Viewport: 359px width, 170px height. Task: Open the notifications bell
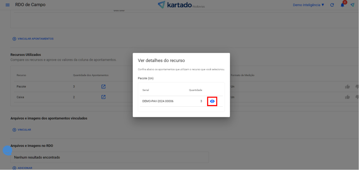342,5
